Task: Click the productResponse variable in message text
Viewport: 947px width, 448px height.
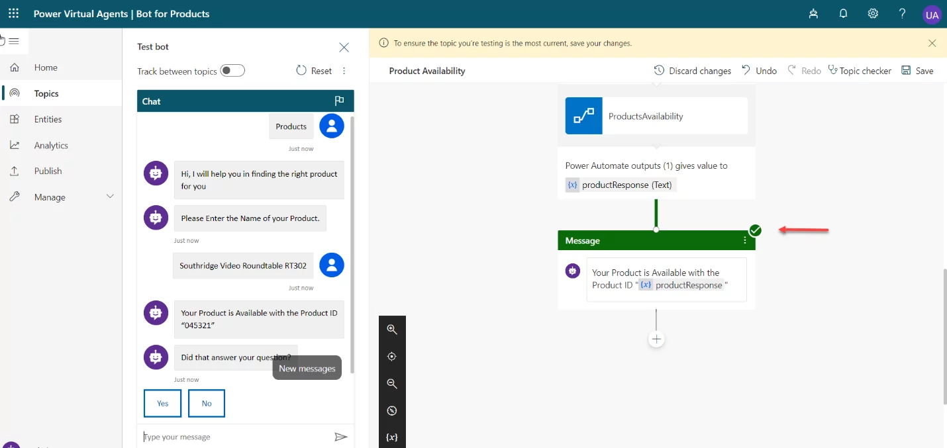Action: tap(681, 285)
